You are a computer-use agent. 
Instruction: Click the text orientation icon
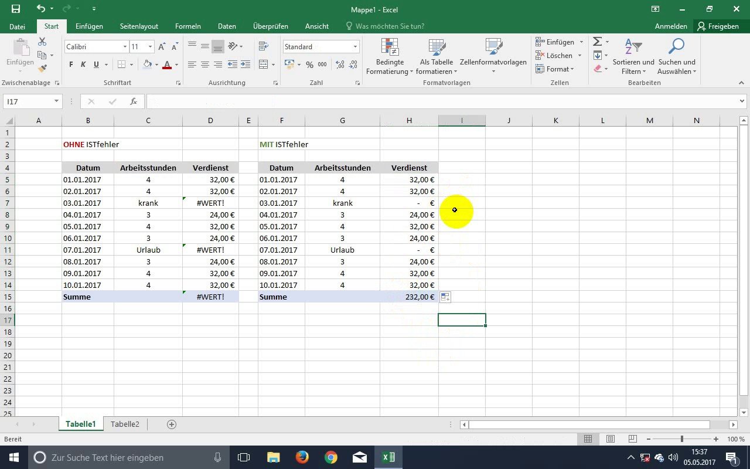[233, 46]
